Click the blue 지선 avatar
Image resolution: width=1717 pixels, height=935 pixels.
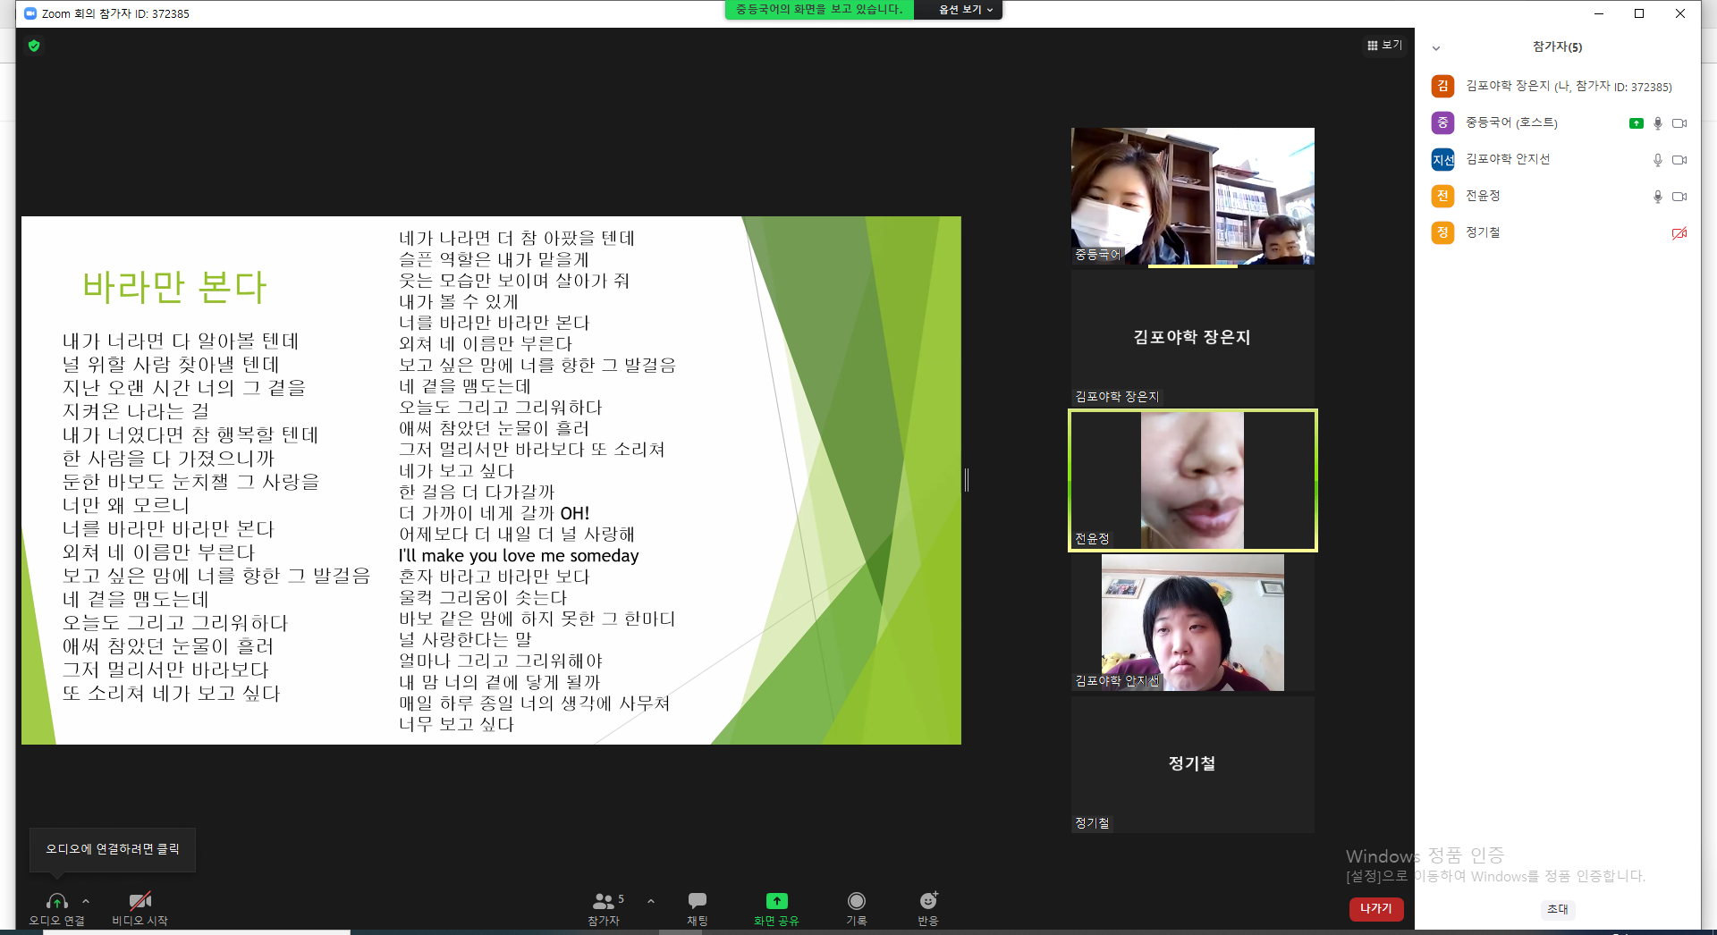[x=1442, y=159]
